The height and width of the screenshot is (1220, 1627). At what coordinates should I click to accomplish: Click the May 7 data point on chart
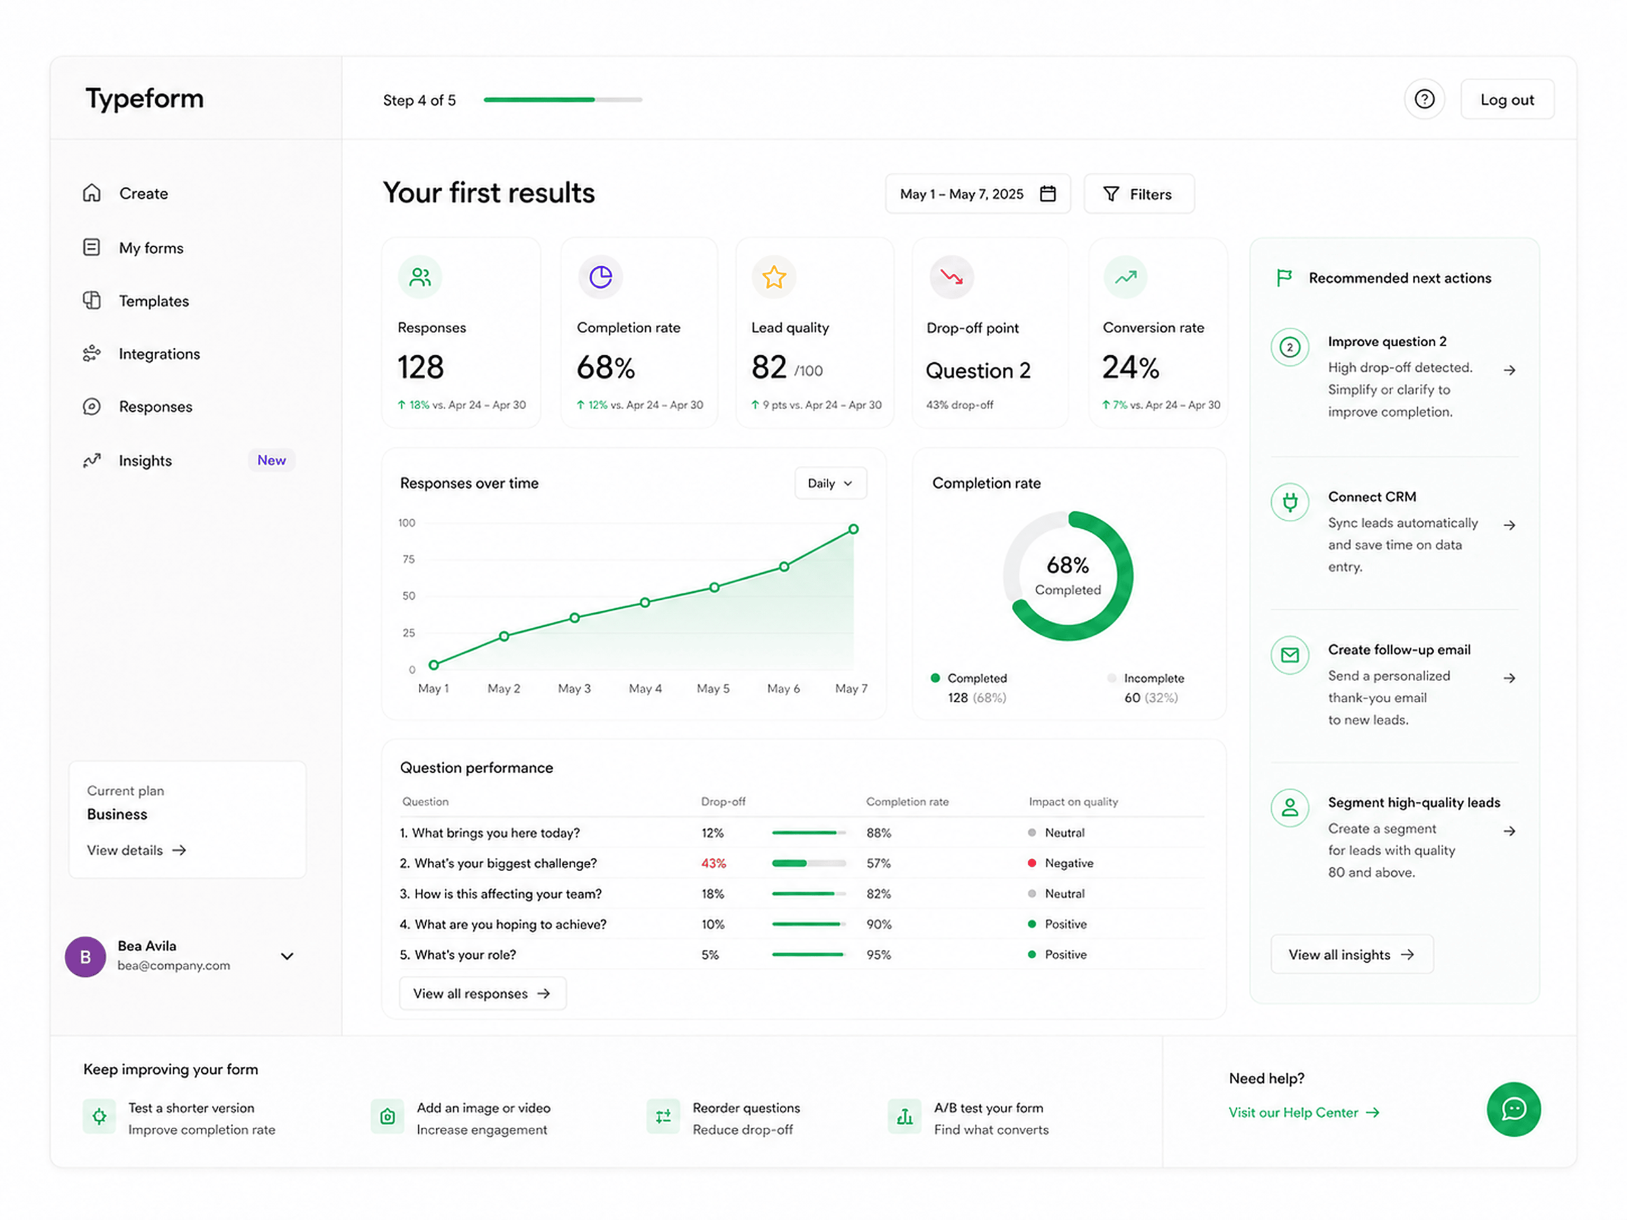(x=853, y=529)
